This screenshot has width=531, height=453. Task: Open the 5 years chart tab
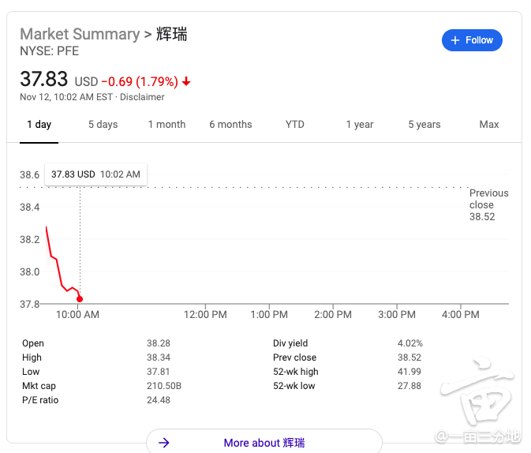[424, 125]
